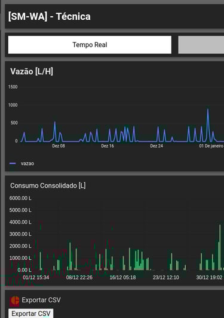Click the 01/12 15:34 time label

36,277
